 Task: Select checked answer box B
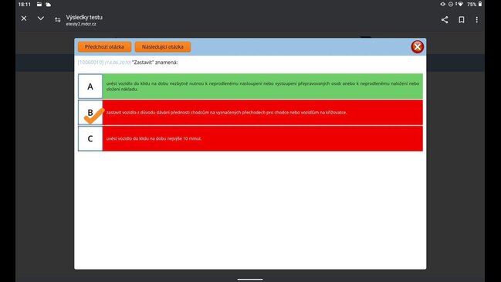coord(90,113)
